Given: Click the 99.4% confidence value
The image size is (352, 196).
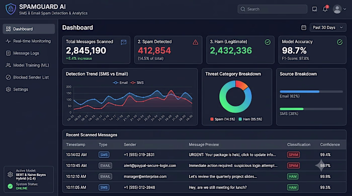Looking at the screenshot, I should coord(325,154).
